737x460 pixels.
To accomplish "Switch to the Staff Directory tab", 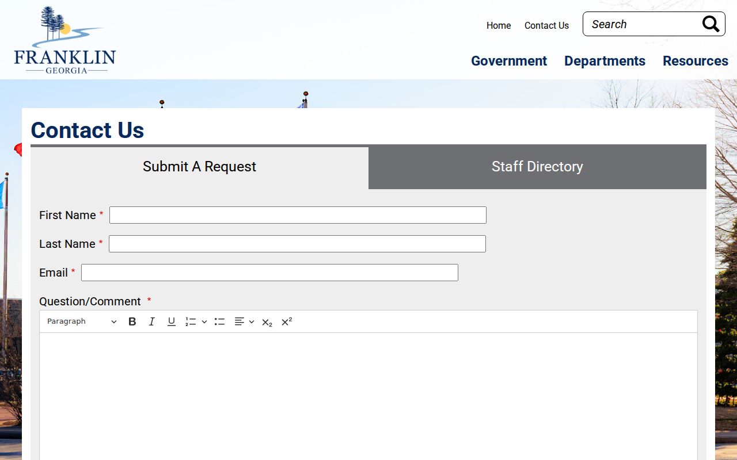I will 537,167.
